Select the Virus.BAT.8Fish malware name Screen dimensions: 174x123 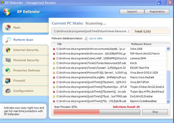point(139,82)
